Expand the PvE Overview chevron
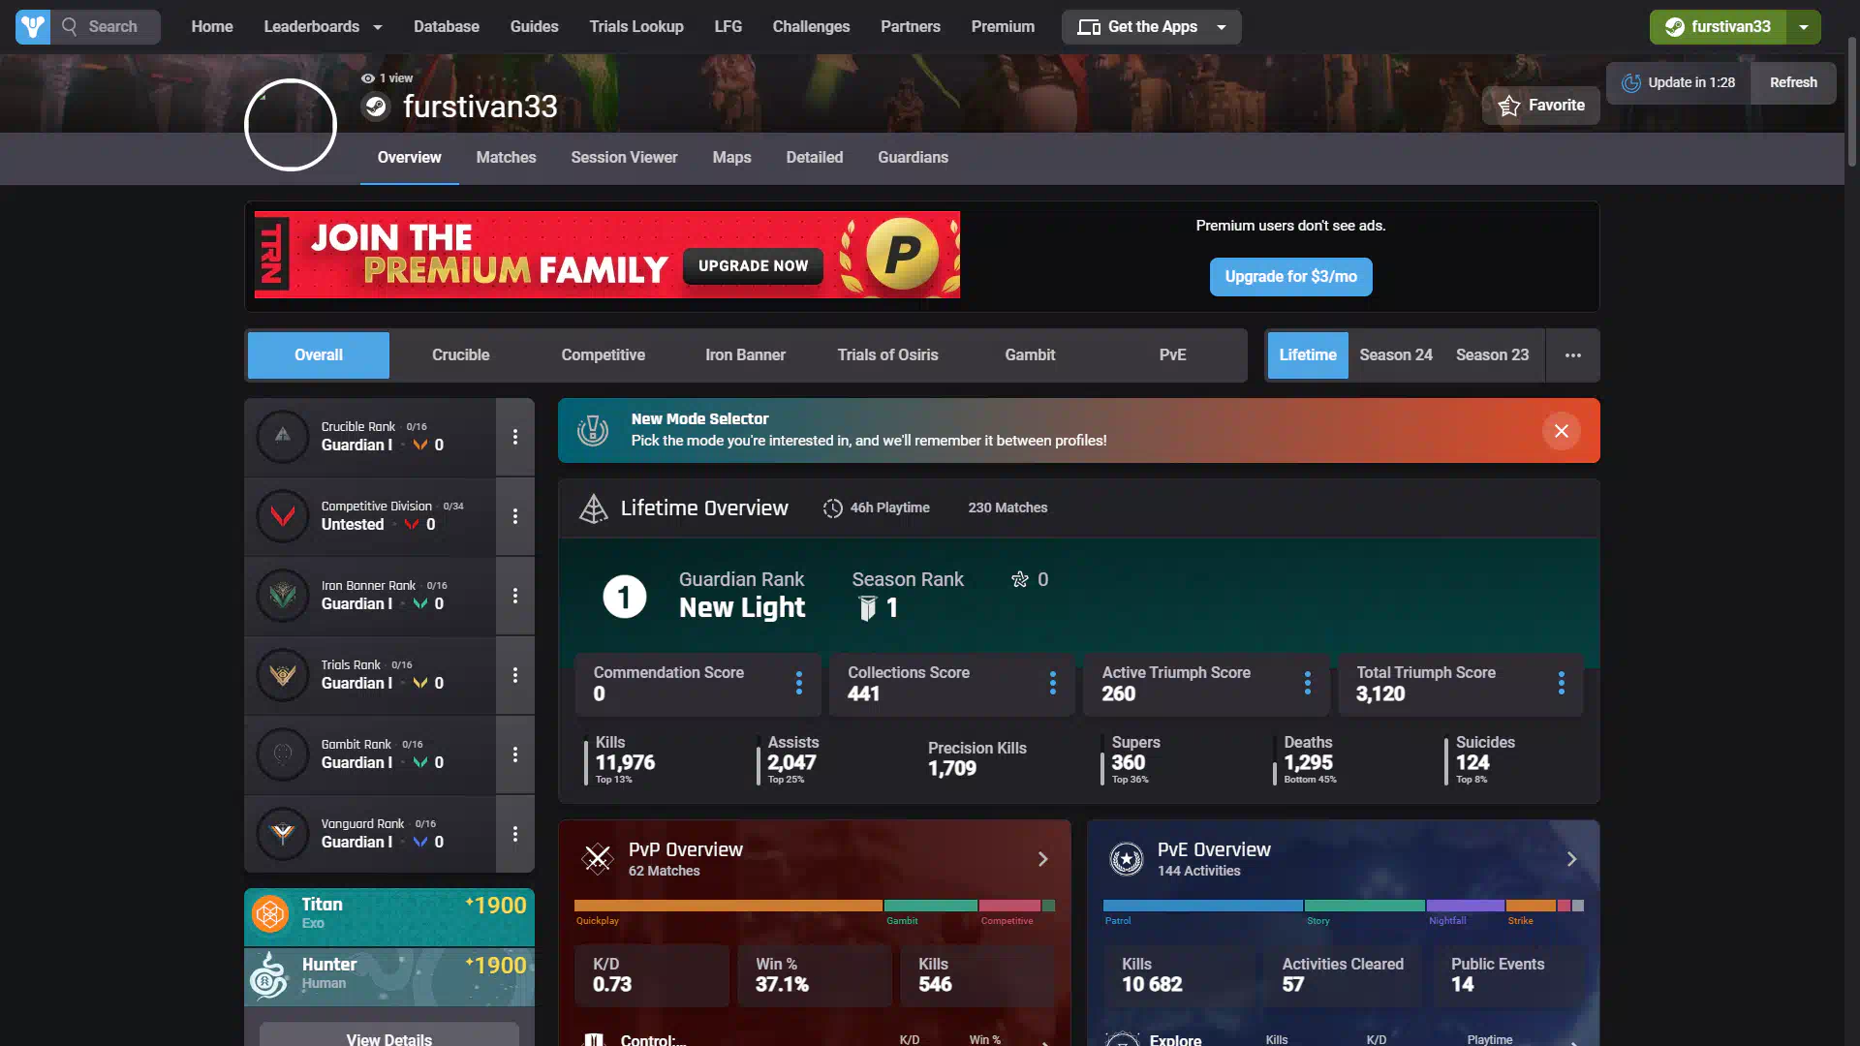This screenshot has width=1860, height=1046. tap(1572, 859)
